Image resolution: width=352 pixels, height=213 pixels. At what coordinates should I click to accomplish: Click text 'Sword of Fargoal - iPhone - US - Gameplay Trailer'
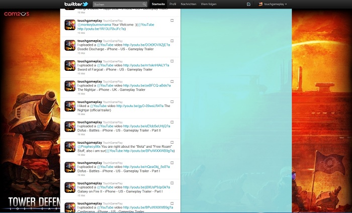(x=115, y=69)
